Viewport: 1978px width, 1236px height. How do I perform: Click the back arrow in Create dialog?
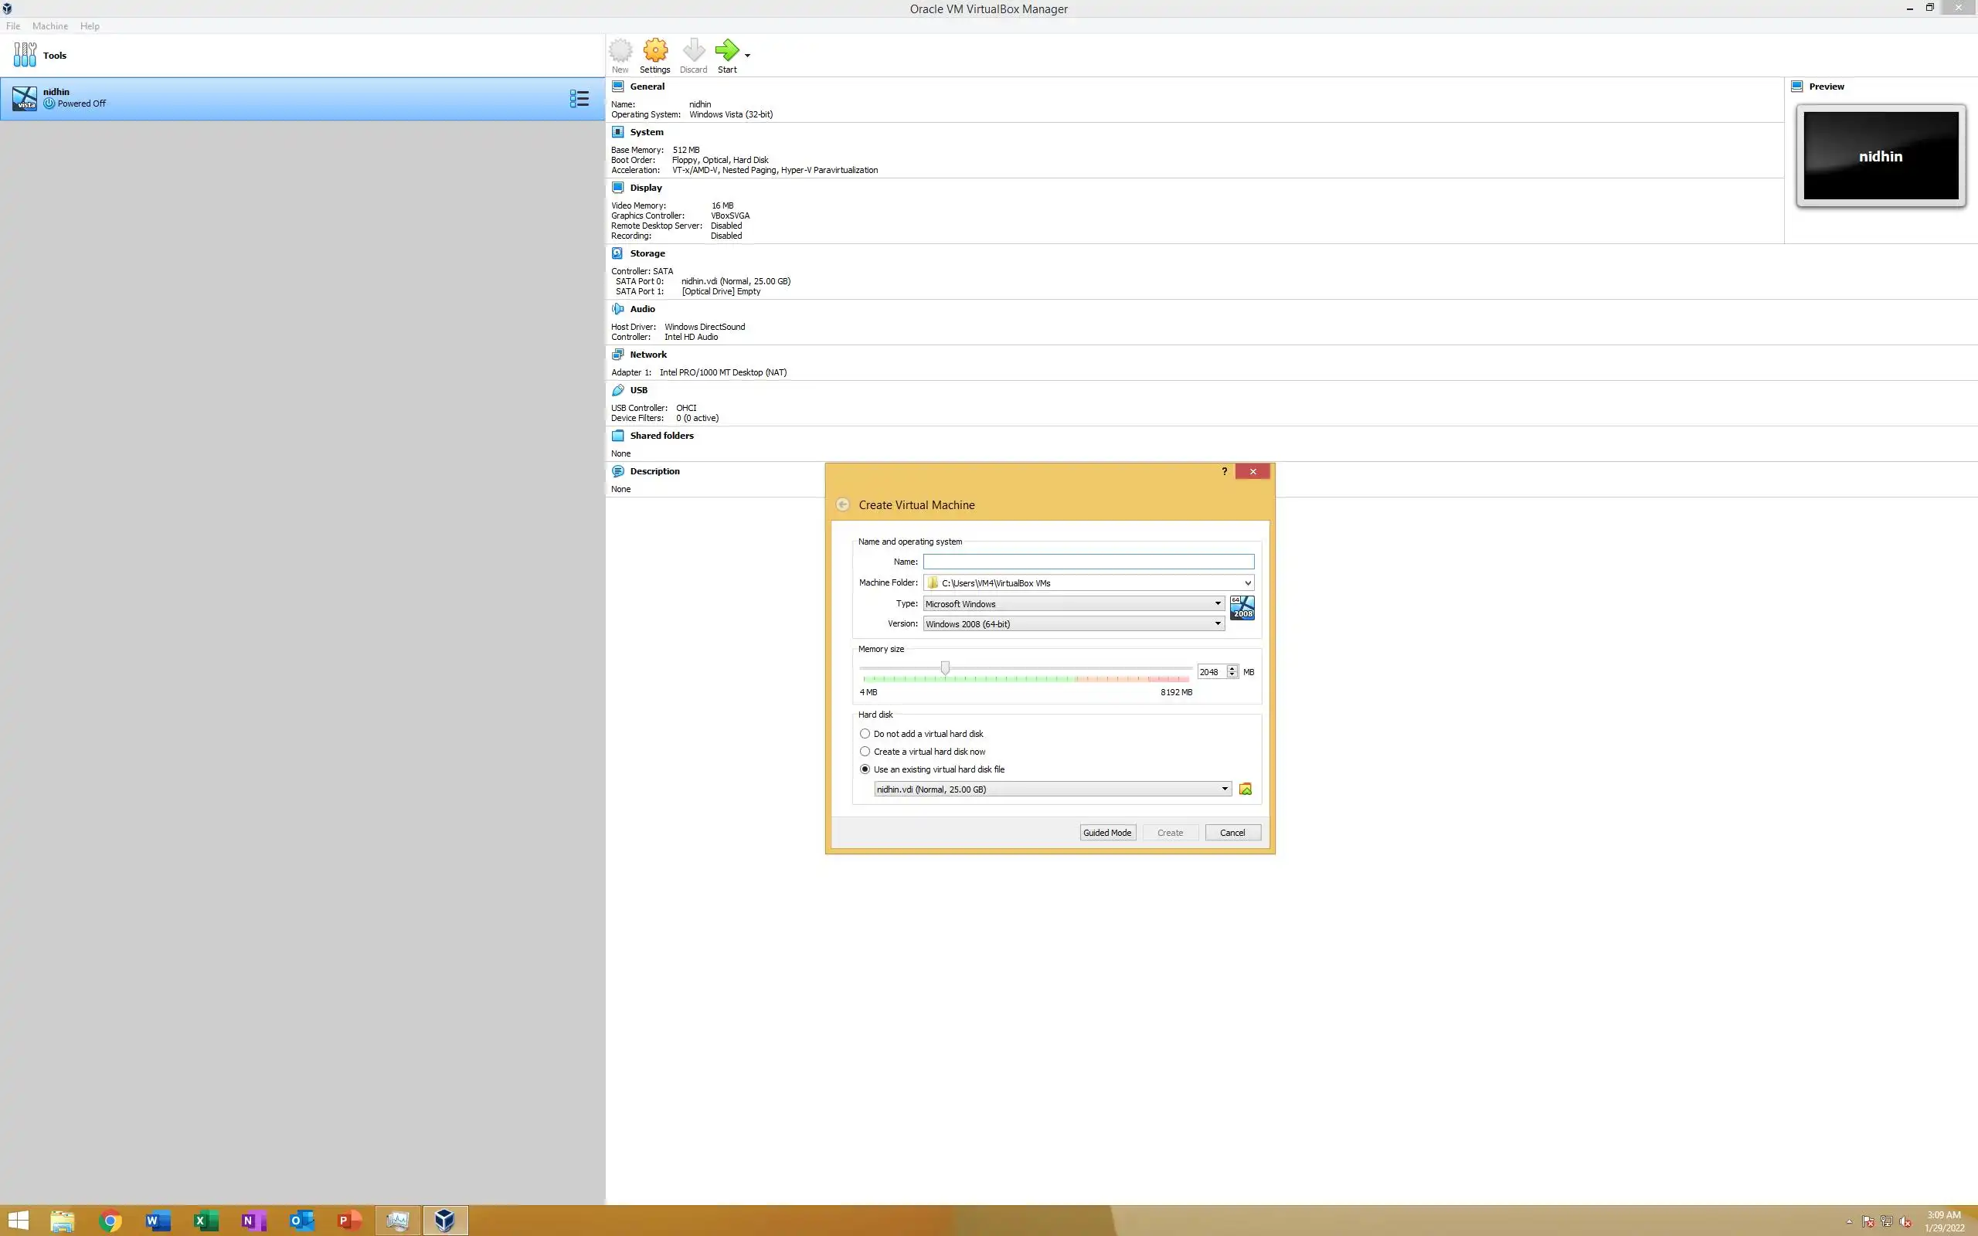coord(843,504)
